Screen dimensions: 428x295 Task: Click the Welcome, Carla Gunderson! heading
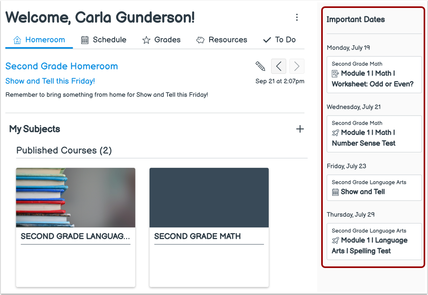pos(100,17)
